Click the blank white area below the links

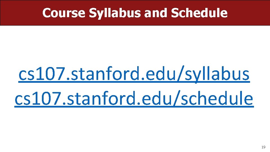click(135, 127)
